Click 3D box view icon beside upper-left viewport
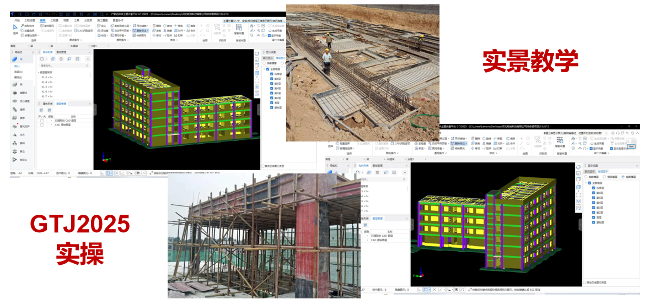The width and height of the screenshot is (654, 305). coord(257,67)
